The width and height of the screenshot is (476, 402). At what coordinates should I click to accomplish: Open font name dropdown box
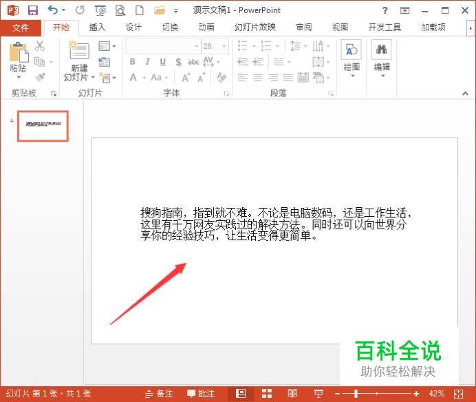(197, 46)
